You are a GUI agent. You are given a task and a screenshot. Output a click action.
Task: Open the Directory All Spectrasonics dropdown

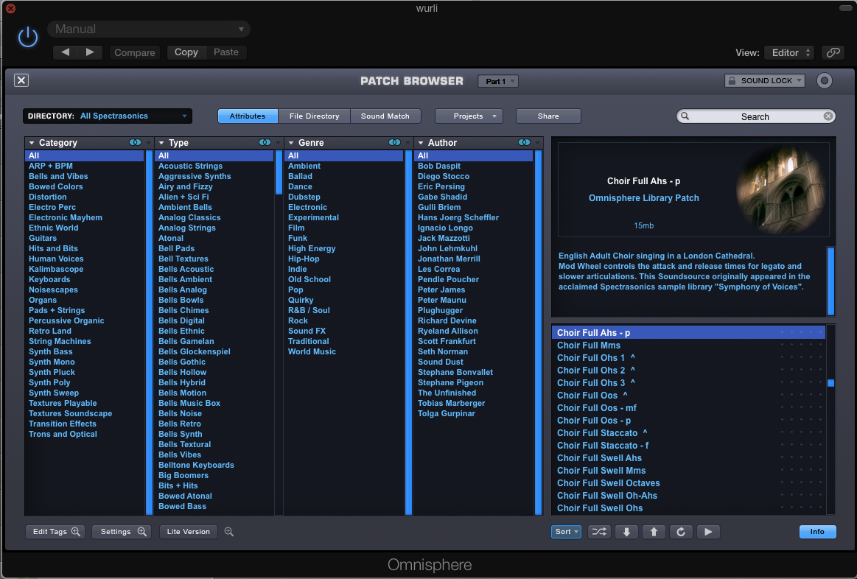pyautogui.click(x=107, y=116)
